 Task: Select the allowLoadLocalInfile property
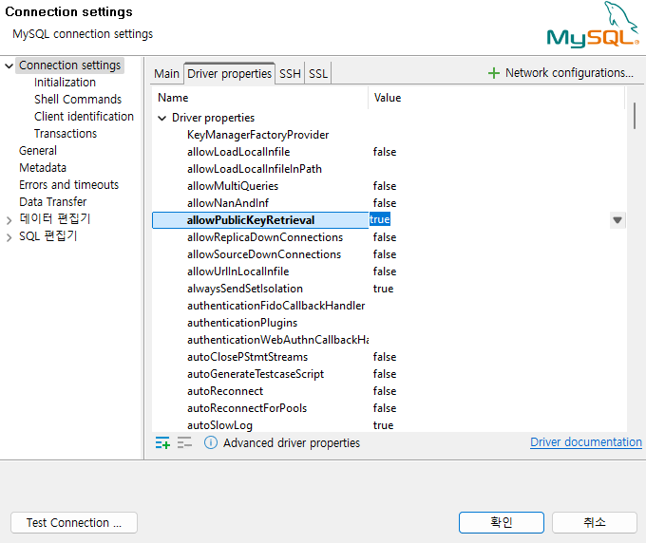(x=238, y=152)
